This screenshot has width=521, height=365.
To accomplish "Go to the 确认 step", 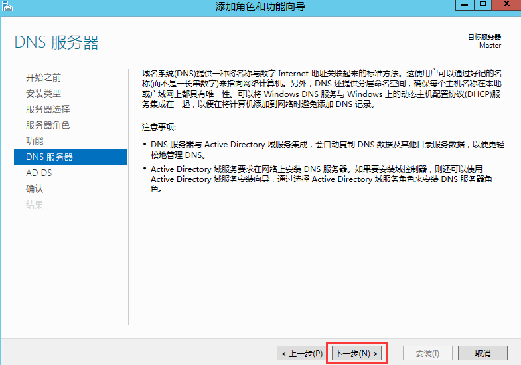I will (35, 188).
